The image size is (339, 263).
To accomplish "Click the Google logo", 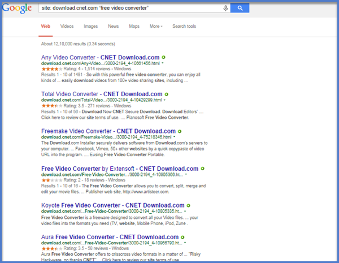I will 17,8.
